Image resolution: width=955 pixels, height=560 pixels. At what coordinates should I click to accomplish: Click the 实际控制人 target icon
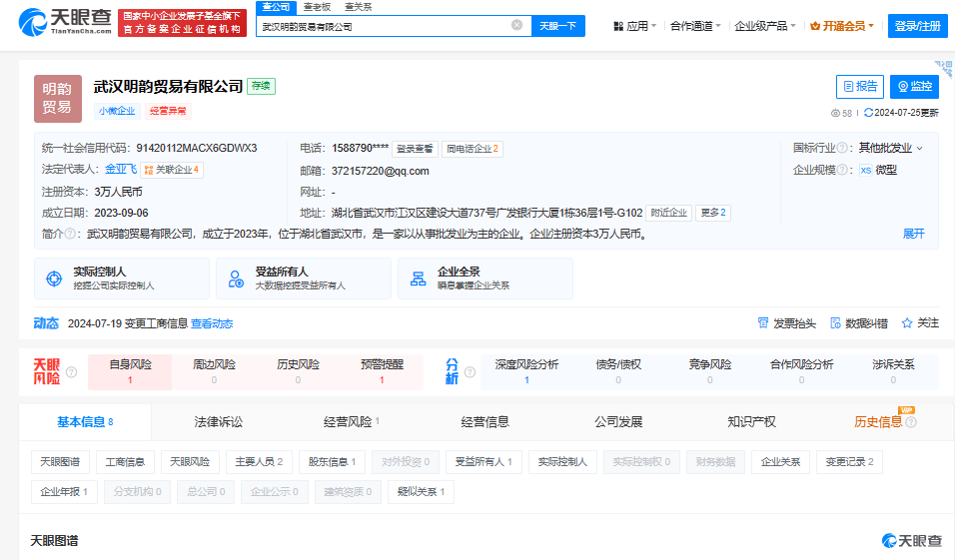[54, 279]
